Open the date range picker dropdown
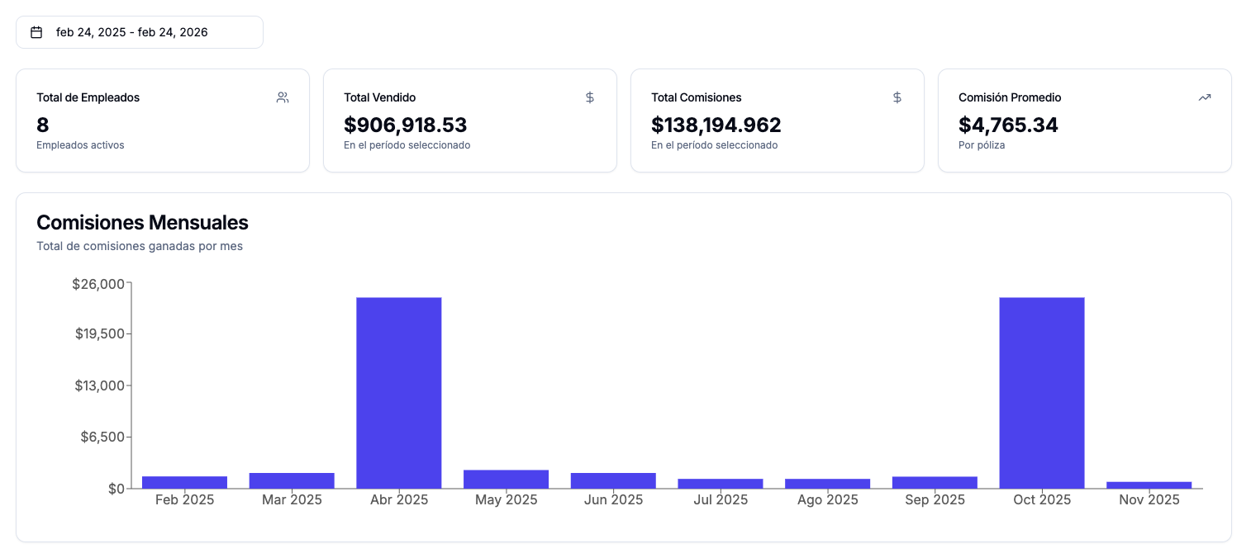The width and height of the screenshot is (1251, 558). point(139,32)
